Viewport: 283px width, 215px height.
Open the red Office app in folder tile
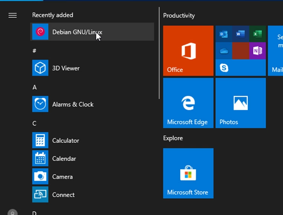pos(241,51)
